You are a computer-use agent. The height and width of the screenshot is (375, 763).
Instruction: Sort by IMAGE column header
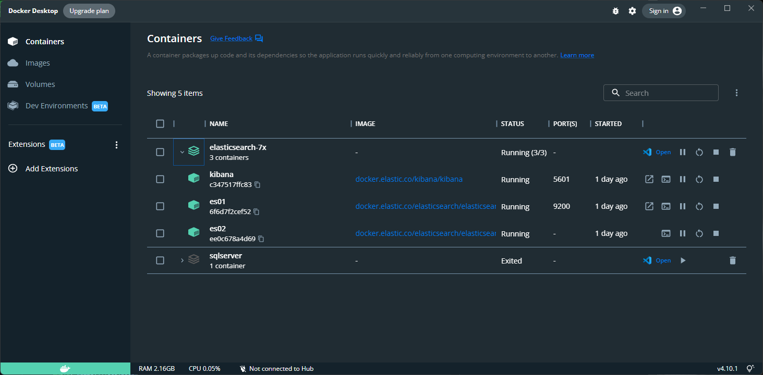tap(365, 124)
